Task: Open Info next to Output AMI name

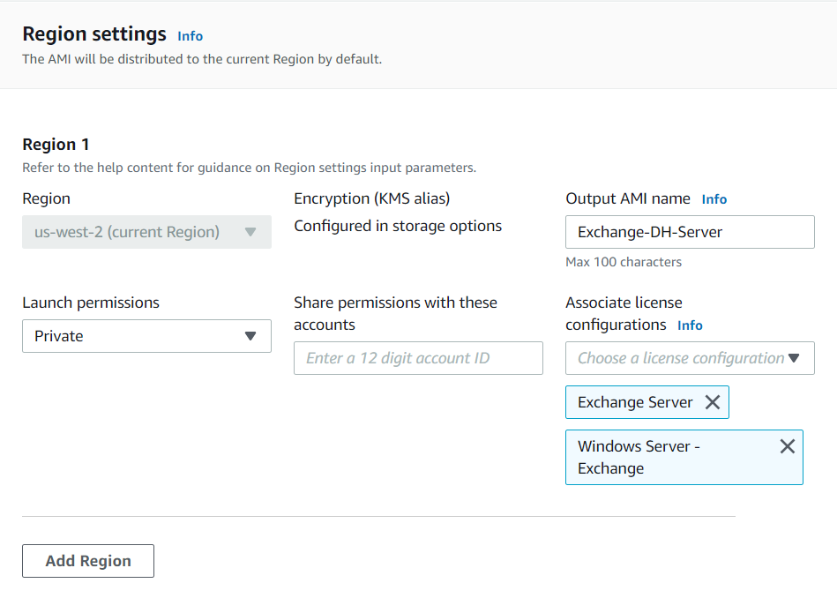Action: (714, 199)
